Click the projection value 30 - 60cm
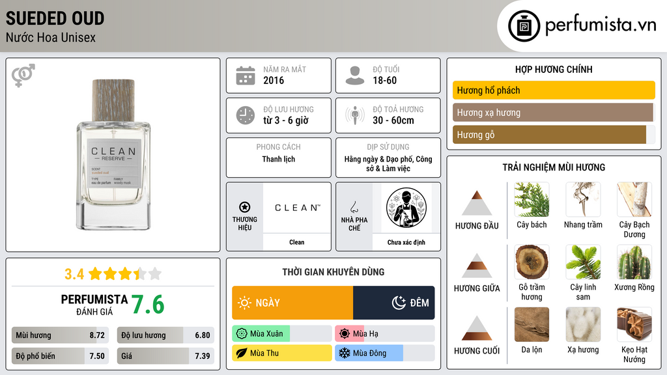 pos(393,120)
